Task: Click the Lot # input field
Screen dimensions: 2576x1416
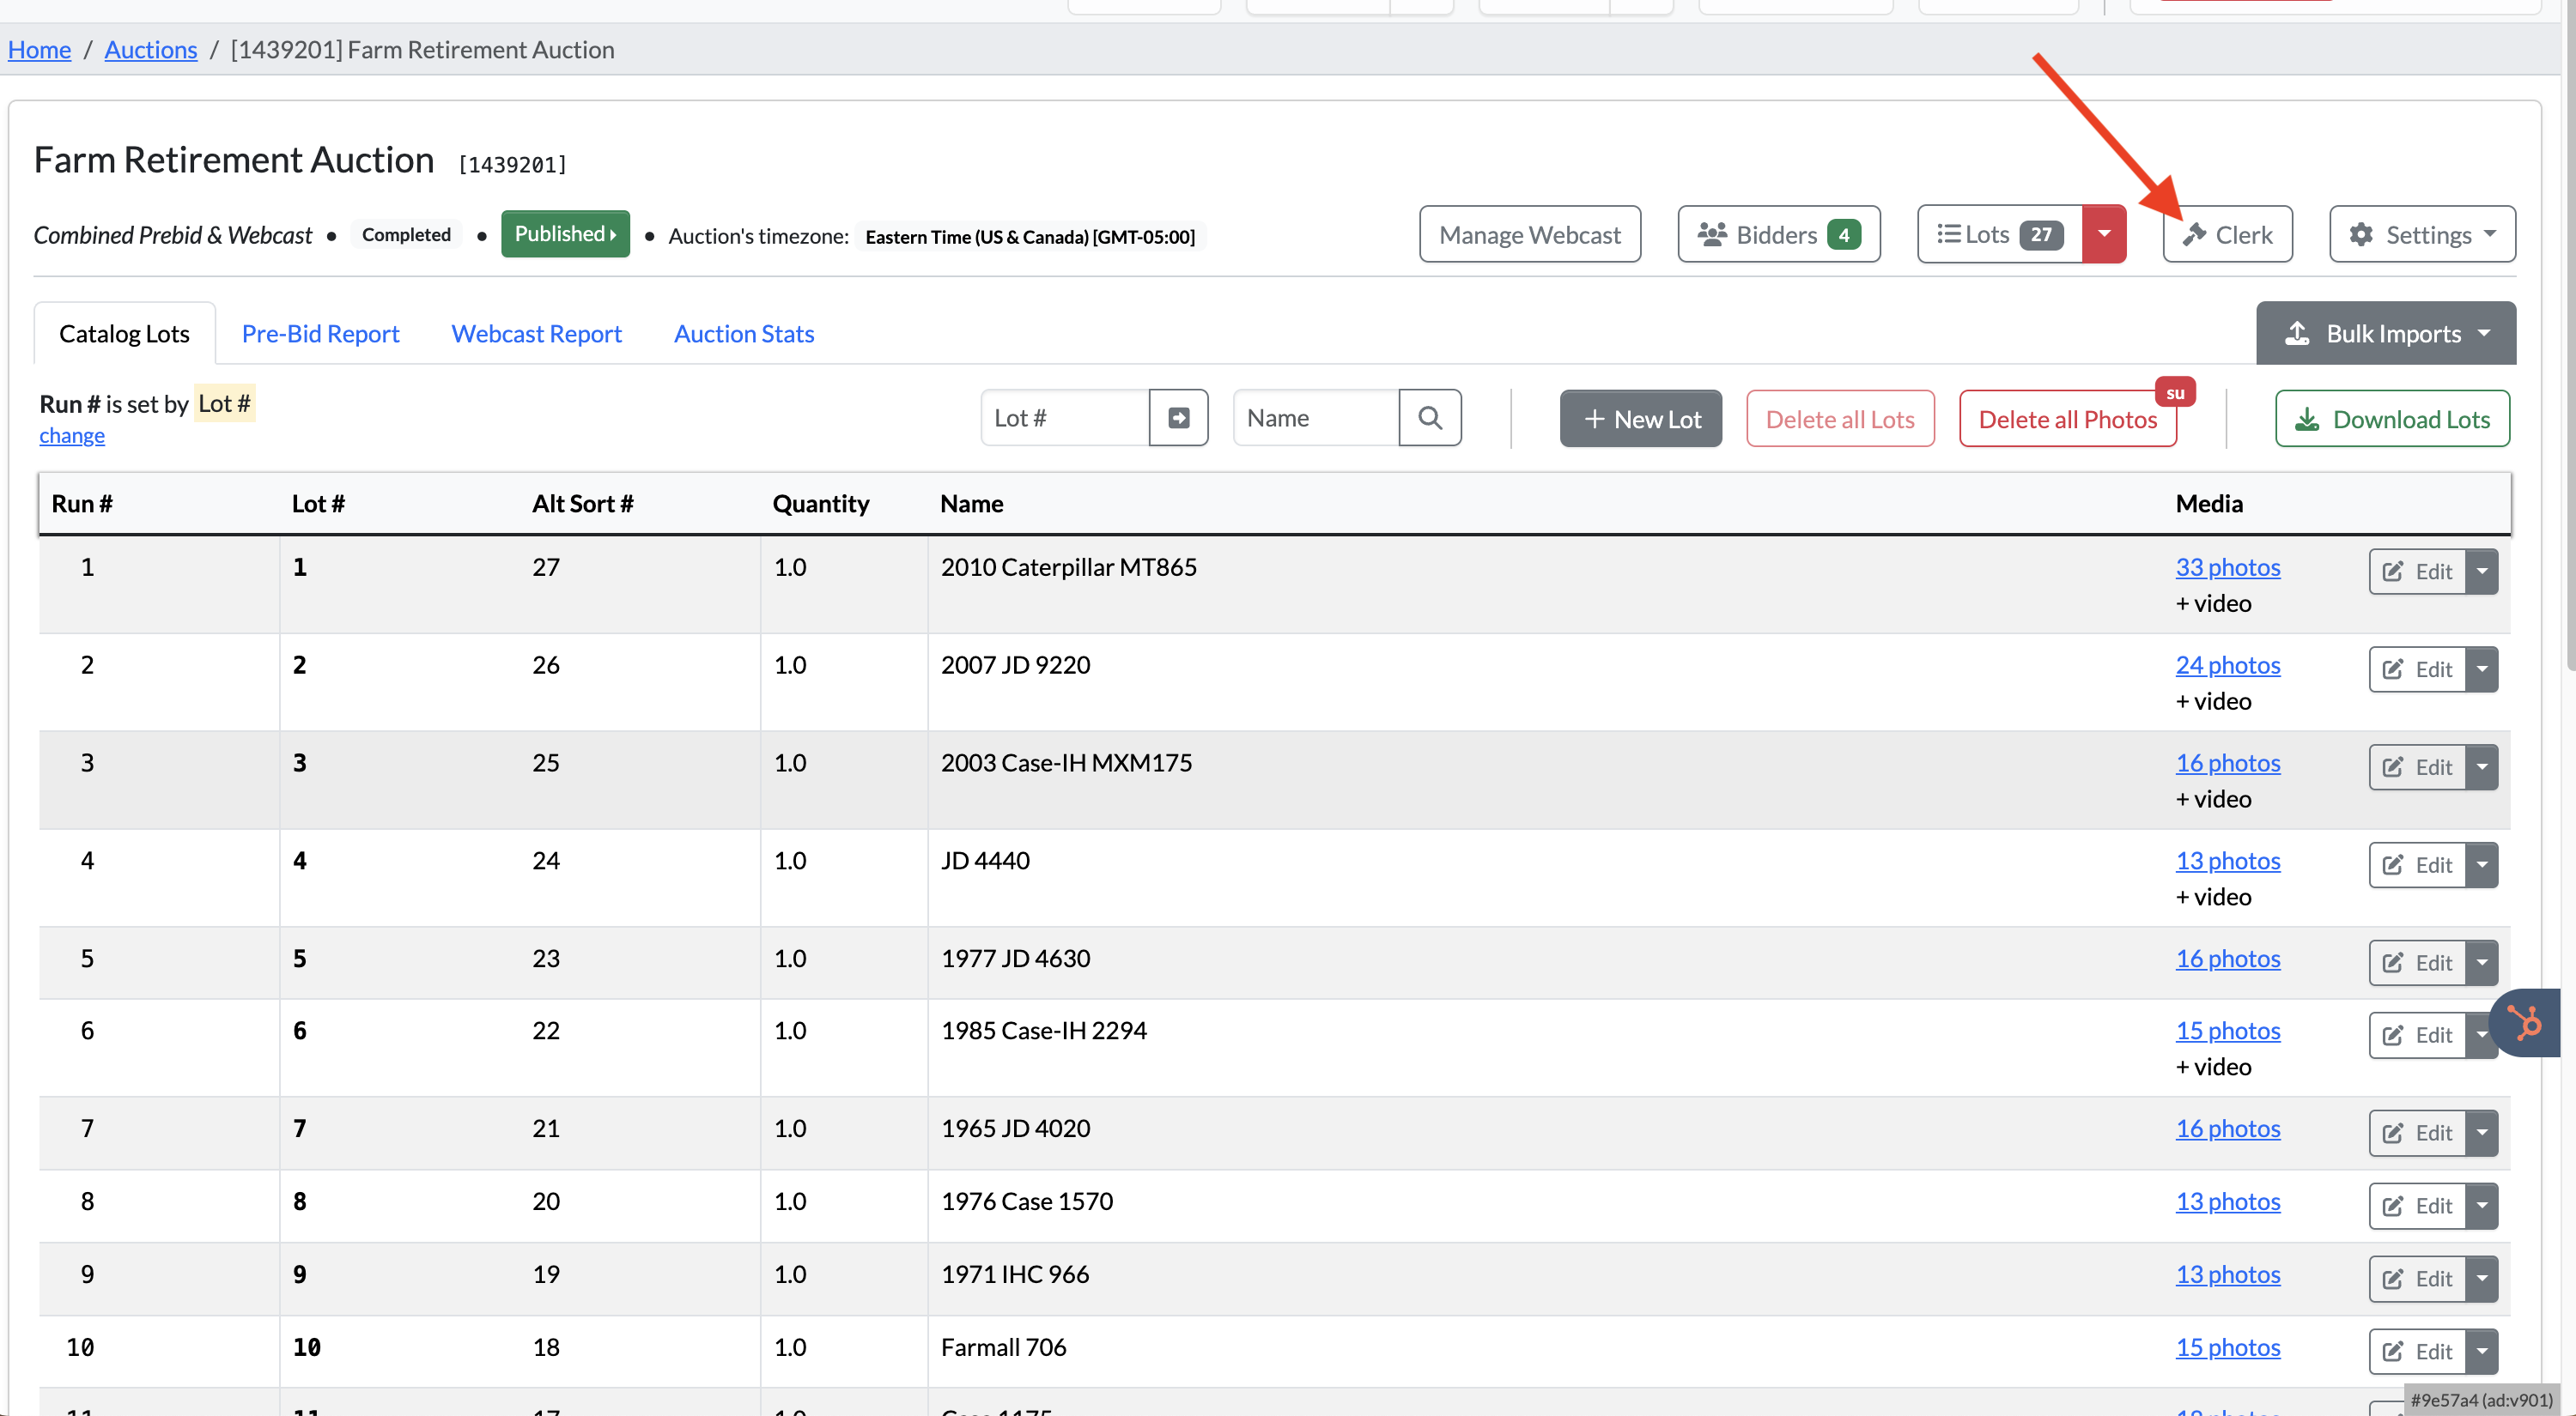Action: [1064, 418]
